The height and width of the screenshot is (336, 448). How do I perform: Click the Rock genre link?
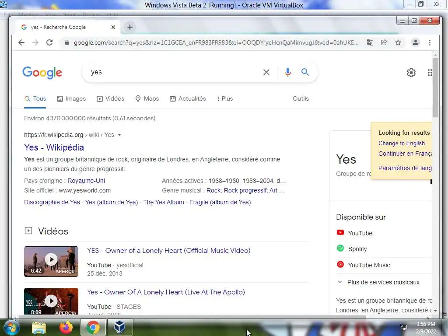(x=213, y=191)
